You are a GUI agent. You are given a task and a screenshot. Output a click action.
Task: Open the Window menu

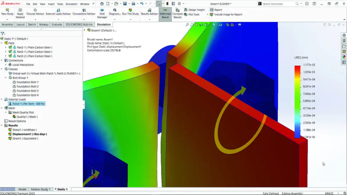84,4
